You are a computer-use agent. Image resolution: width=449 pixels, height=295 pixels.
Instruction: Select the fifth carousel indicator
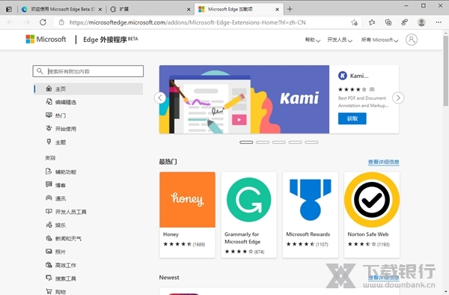pyautogui.click(x=311, y=142)
